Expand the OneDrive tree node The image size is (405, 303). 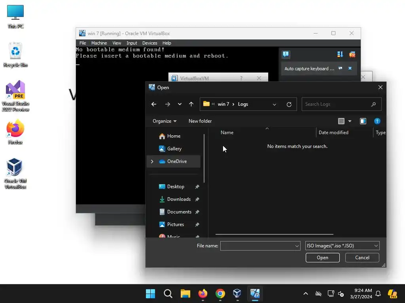pyautogui.click(x=152, y=161)
